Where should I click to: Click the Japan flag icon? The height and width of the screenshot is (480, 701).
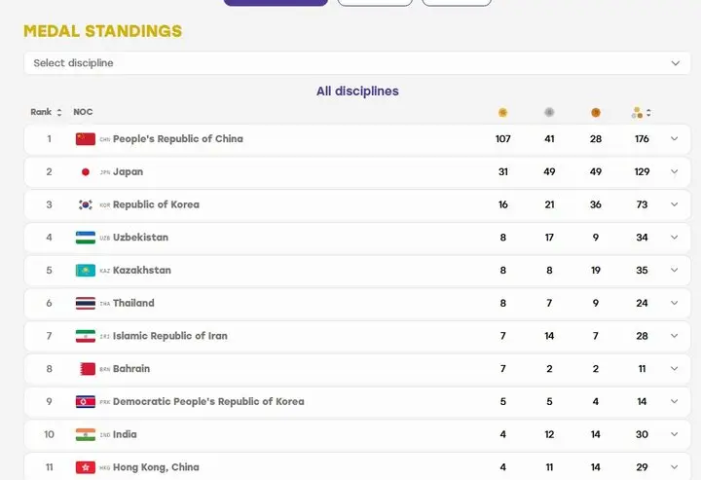coord(86,171)
